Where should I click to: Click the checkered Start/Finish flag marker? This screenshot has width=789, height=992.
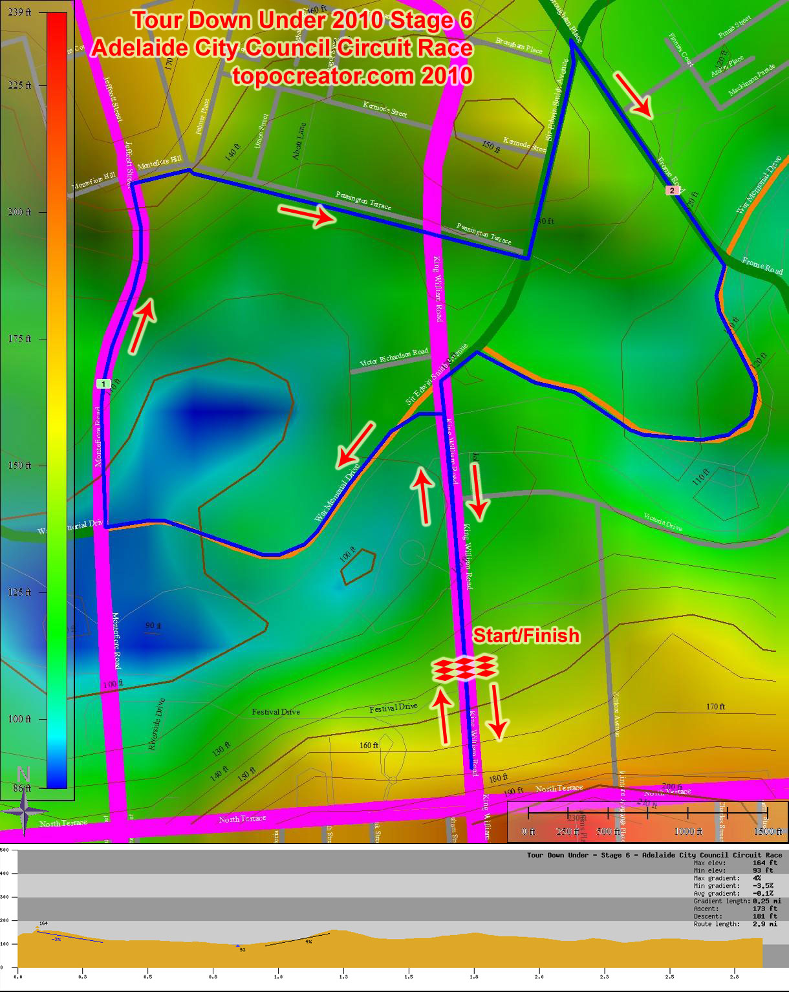click(x=464, y=668)
